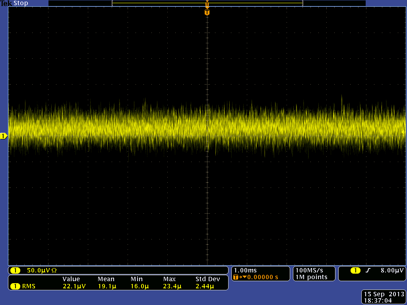The width and height of the screenshot is (407, 305).
Task: Click the 50.0µV vertical scale readout
Action: tap(38, 270)
